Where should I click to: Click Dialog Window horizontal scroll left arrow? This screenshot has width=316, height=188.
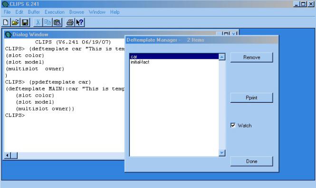point(8,155)
